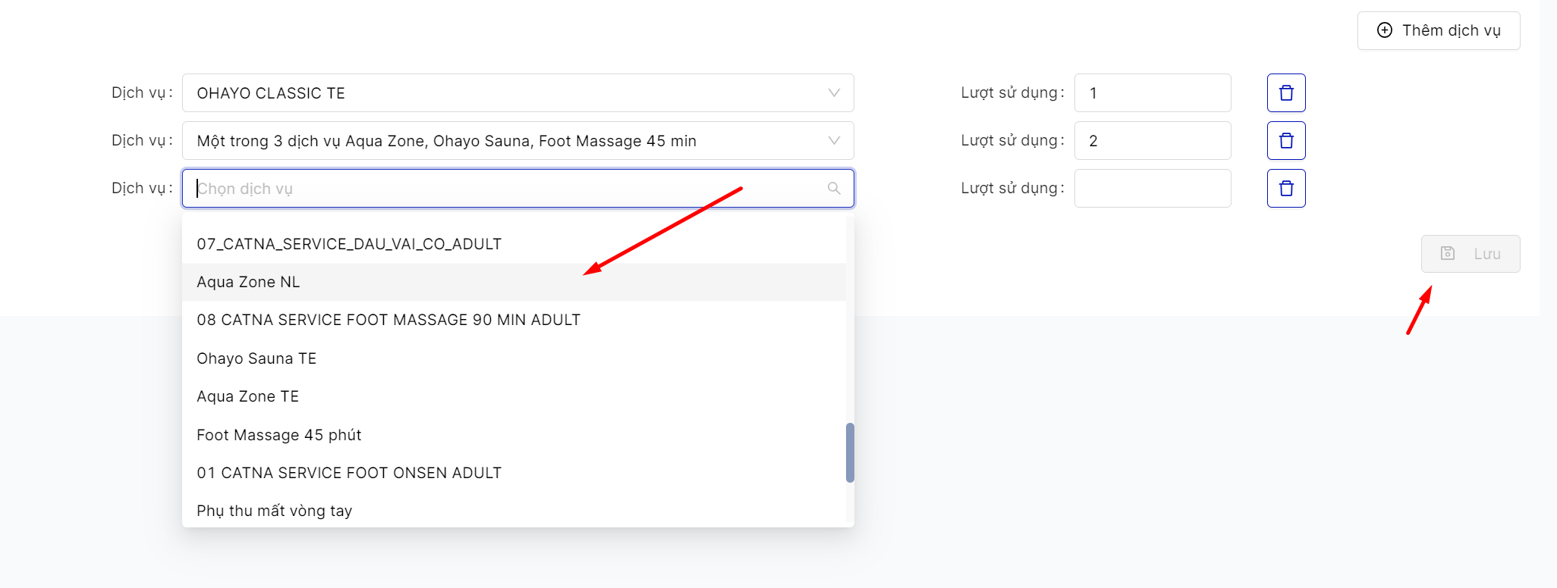
Task: Pick 08 CATNA SERVICE FOOT MASSAGE 90 MIN ADULT
Action: tap(388, 320)
